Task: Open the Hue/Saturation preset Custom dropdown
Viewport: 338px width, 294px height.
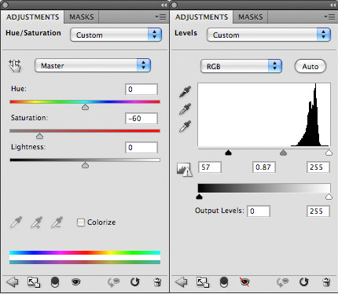Action: [116, 35]
